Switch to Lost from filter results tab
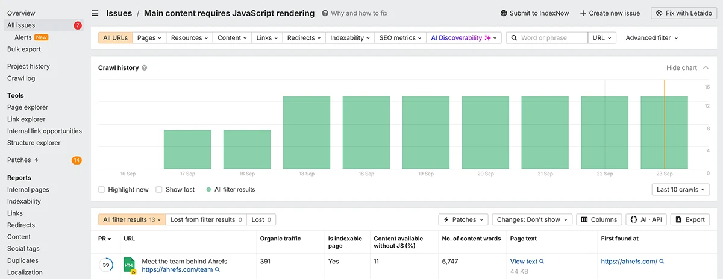The image size is (723, 279). [x=206, y=219]
